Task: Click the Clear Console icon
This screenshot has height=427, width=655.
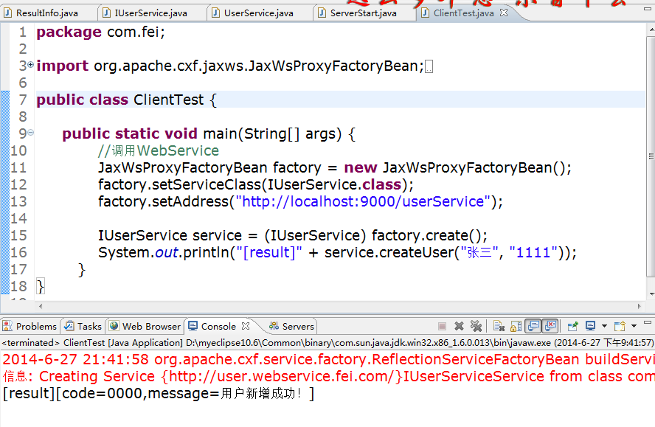Action: pyautogui.click(x=499, y=326)
